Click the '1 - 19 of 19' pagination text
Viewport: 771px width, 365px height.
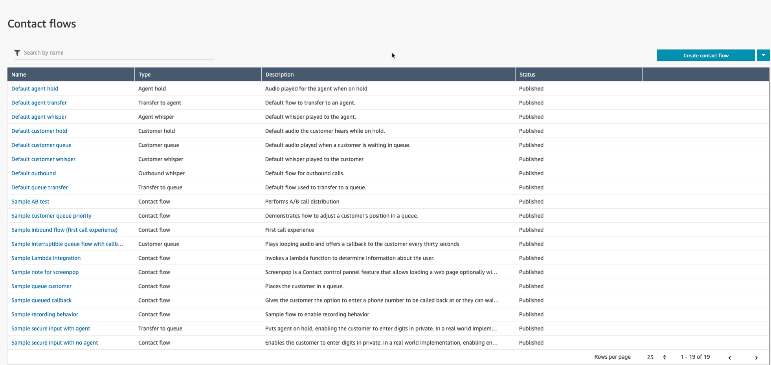695,357
